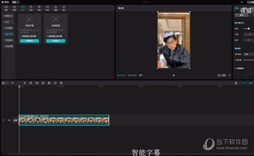Click the delete trash icon in timeline toolbar
The image size is (254, 156).
[31, 83]
